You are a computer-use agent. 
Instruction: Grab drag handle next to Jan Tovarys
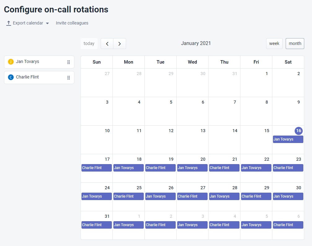tap(68, 62)
